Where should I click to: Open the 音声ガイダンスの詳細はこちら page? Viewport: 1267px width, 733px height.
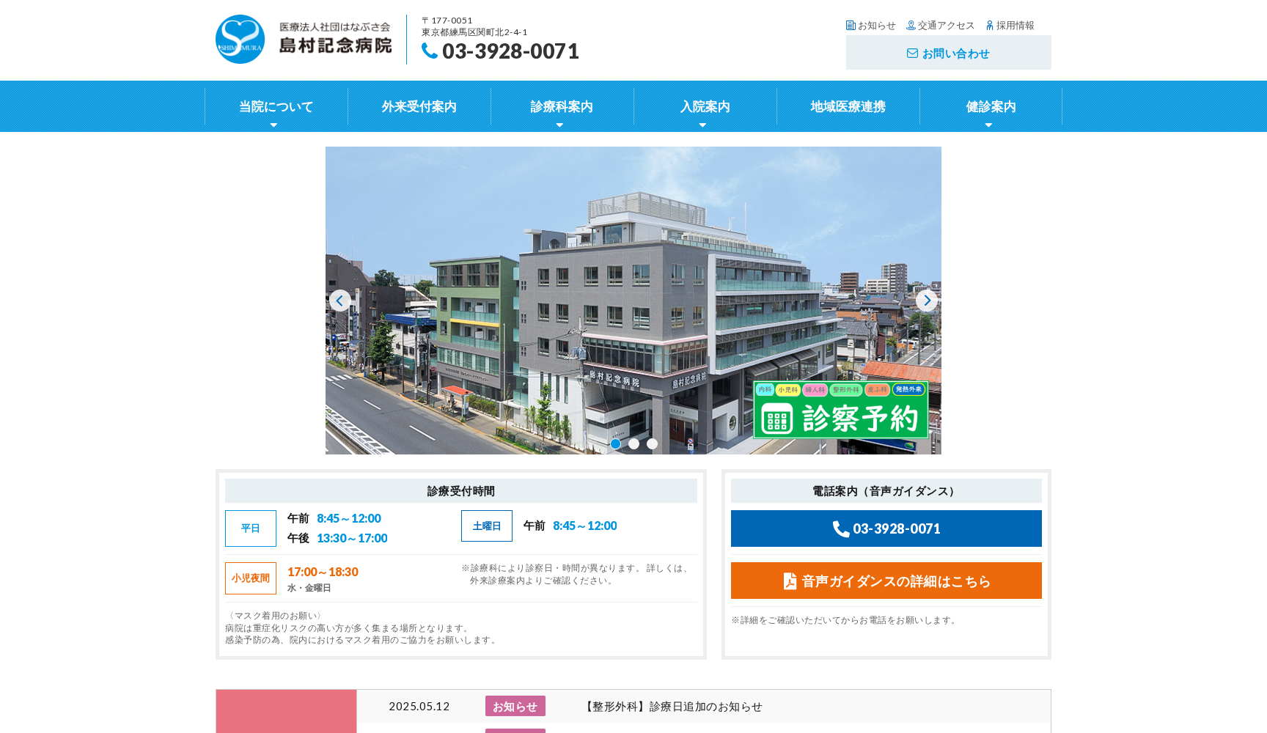pos(886,581)
